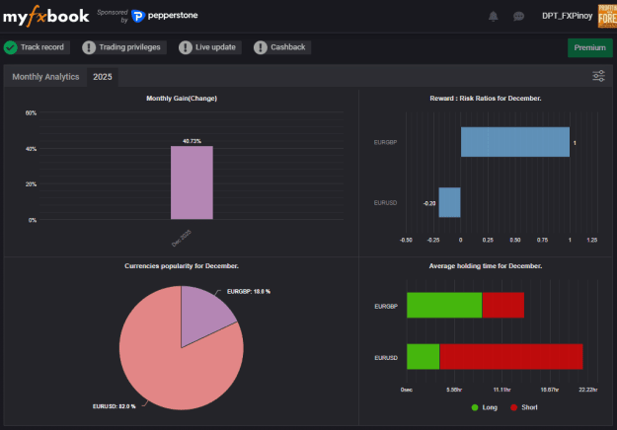Click the DPT_FXPinoy profile avatar image
The height and width of the screenshot is (430, 617).
pyautogui.click(x=607, y=16)
